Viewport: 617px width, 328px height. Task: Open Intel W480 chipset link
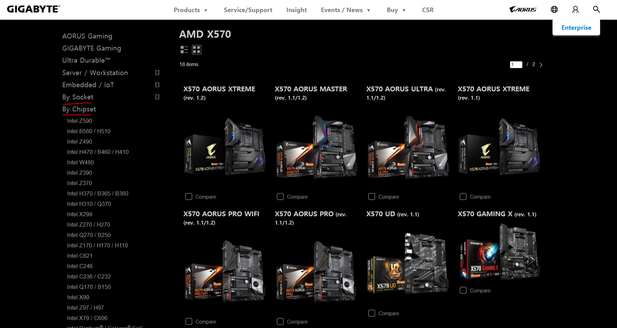[x=80, y=162]
